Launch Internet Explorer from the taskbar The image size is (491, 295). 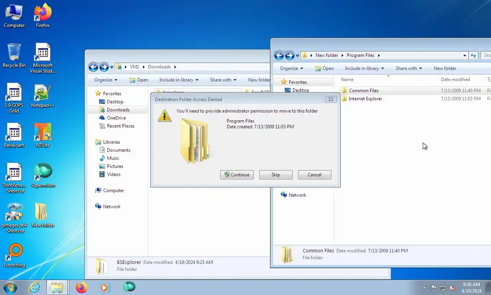tap(35, 287)
